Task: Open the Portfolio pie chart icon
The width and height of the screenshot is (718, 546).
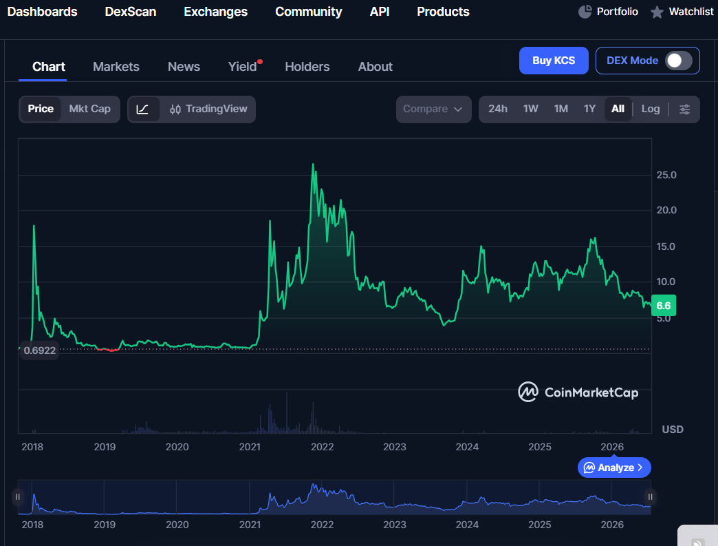Action: point(585,12)
